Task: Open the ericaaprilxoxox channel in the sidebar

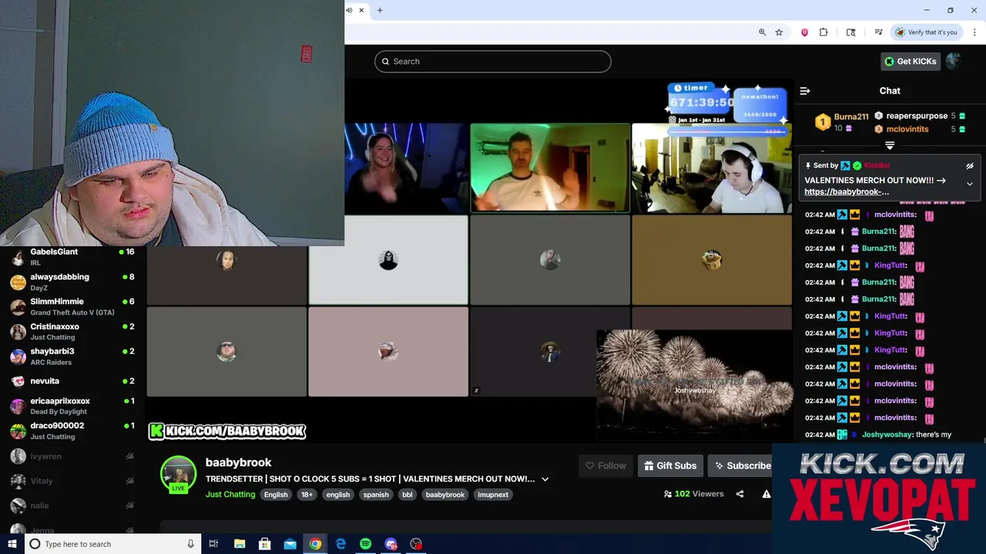Action: click(72, 405)
